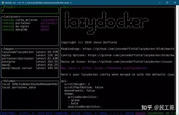Click the lazyteam/l image tag of cocky_mclaren
Viewport: 179px width, 115px height.
click(x=49, y=20)
